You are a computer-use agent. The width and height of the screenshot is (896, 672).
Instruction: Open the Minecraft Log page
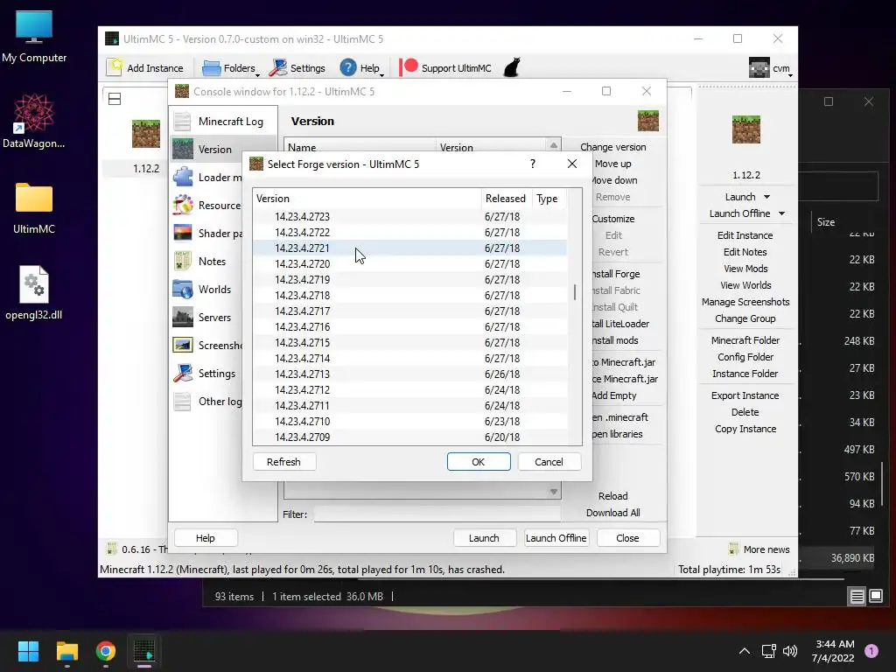point(223,121)
